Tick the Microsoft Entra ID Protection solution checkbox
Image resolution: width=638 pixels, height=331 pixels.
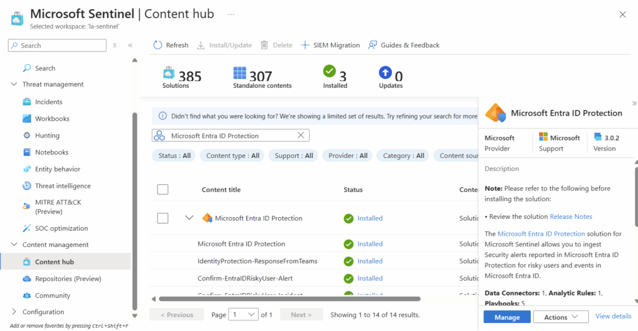[163, 218]
